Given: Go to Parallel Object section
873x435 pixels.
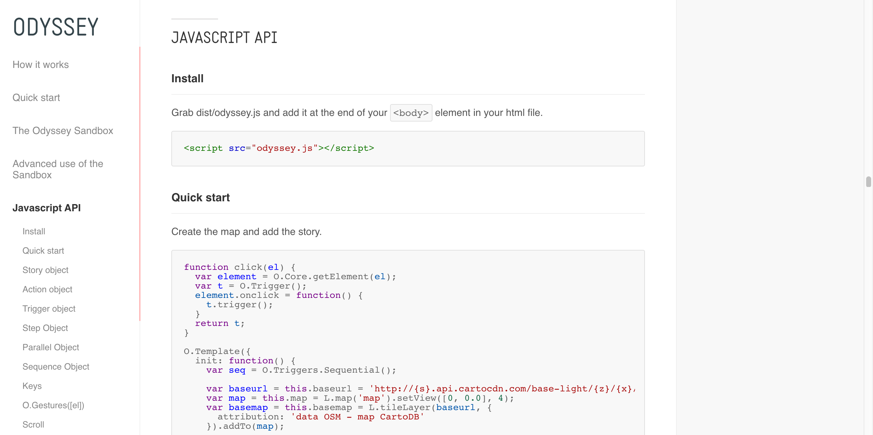Looking at the screenshot, I should click(x=50, y=347).
